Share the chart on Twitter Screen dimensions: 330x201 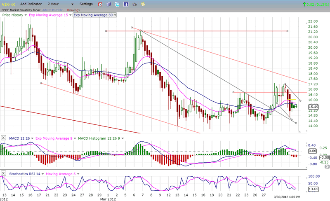[117, 4]
